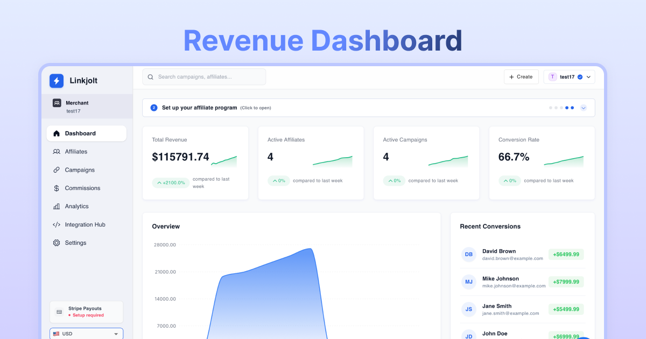The width and height of the screenshot is (646, 339).
Task: Click the Affiliates people icon in sidebar
Action: tap(57, 152)
